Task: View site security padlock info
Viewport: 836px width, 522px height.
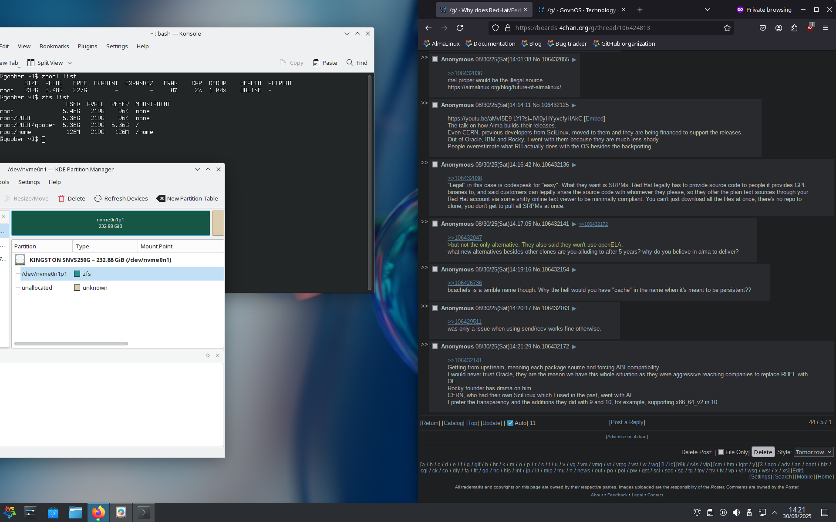Action: coord(508,28)
